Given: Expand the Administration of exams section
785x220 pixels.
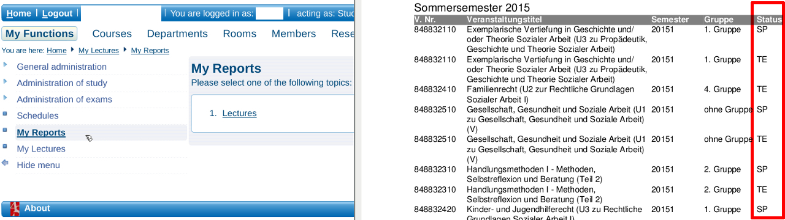Looking at the screenshot, I should [64, 100].
